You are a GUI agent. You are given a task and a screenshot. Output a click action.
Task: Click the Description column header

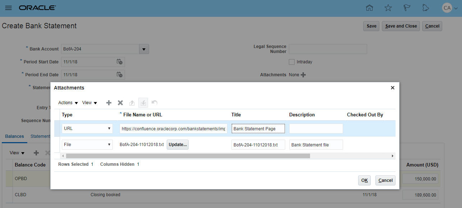pos(302,115)
